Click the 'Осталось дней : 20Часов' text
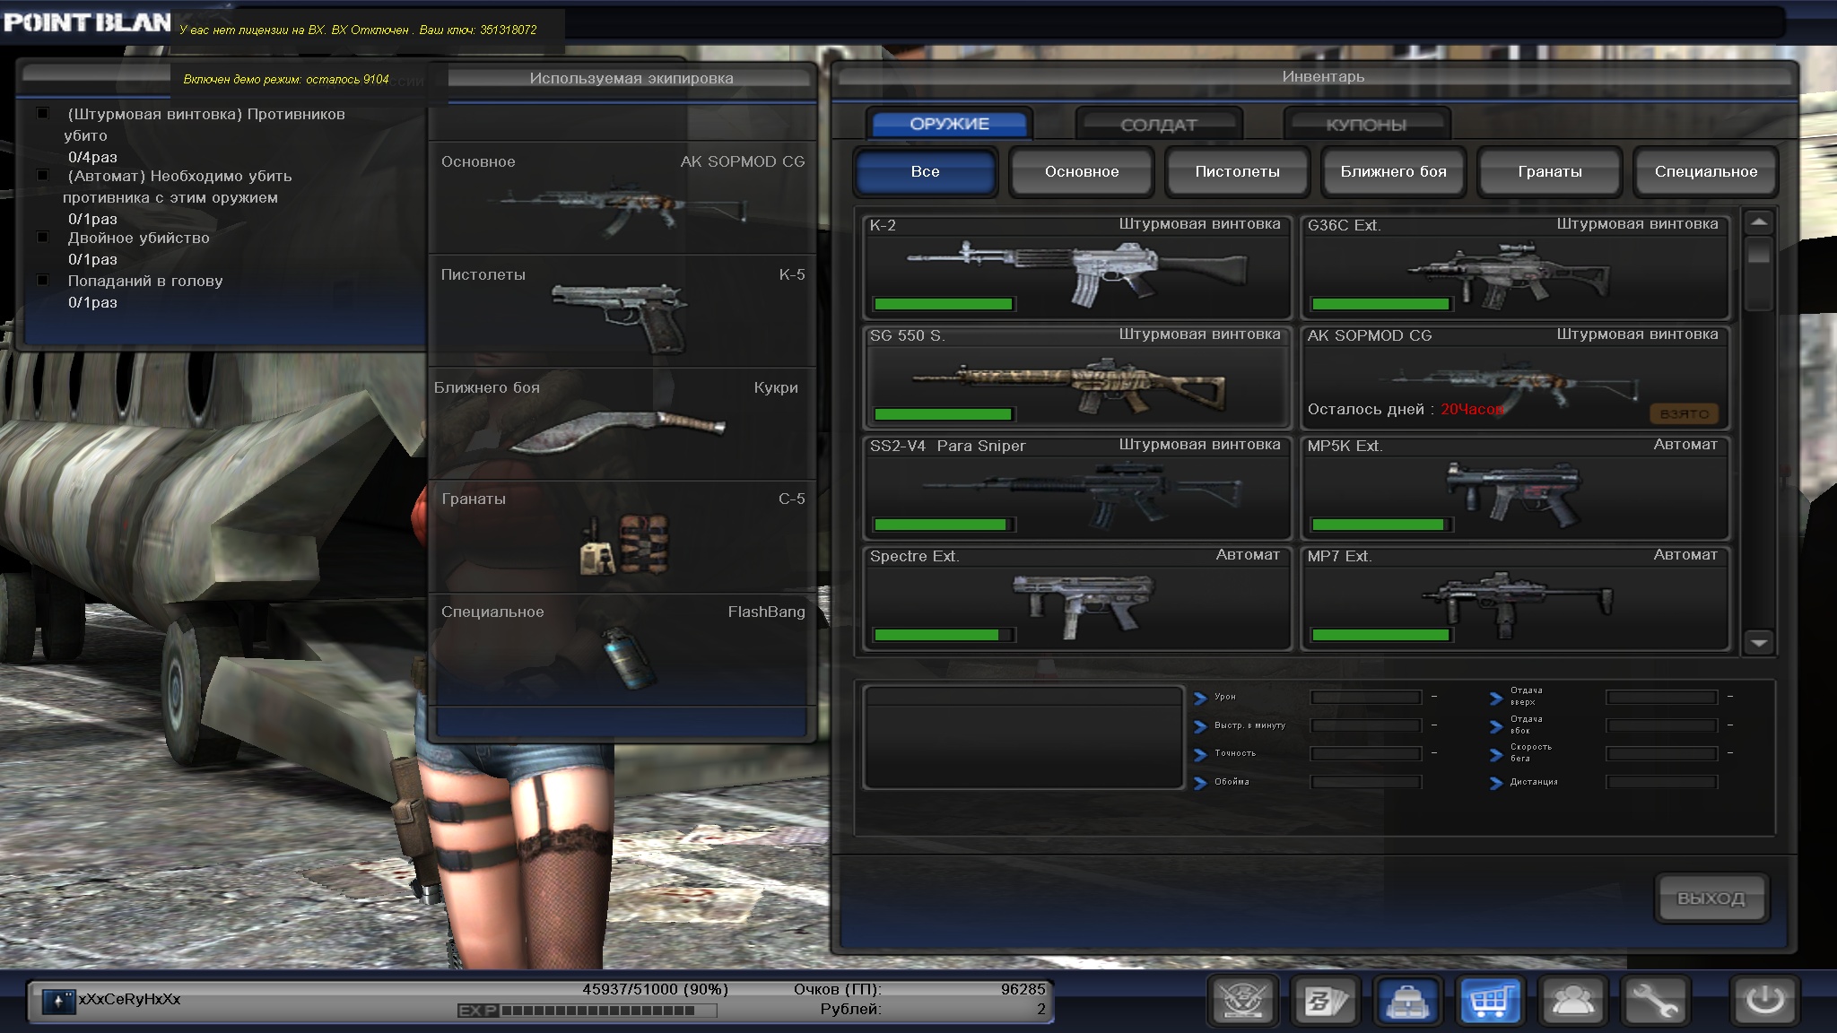The width and height of the screenshot is (1837, 1033). (x=1406, y=409)
